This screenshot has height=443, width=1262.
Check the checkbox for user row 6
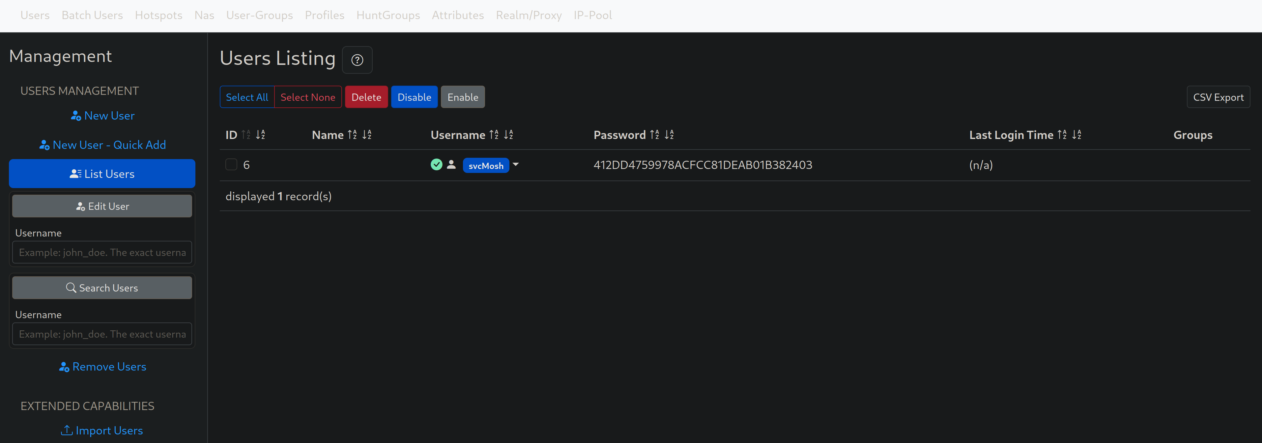[x=230, y=164]
